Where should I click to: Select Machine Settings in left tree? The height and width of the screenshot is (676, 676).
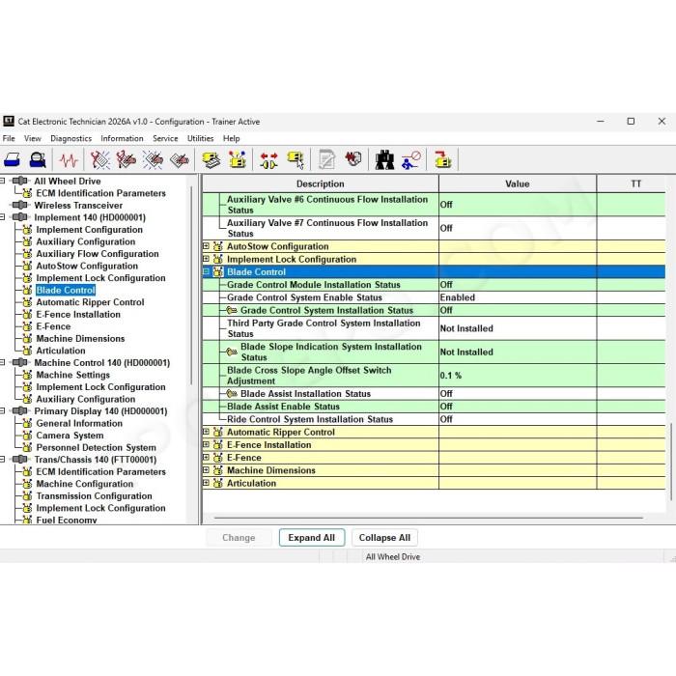72,375
